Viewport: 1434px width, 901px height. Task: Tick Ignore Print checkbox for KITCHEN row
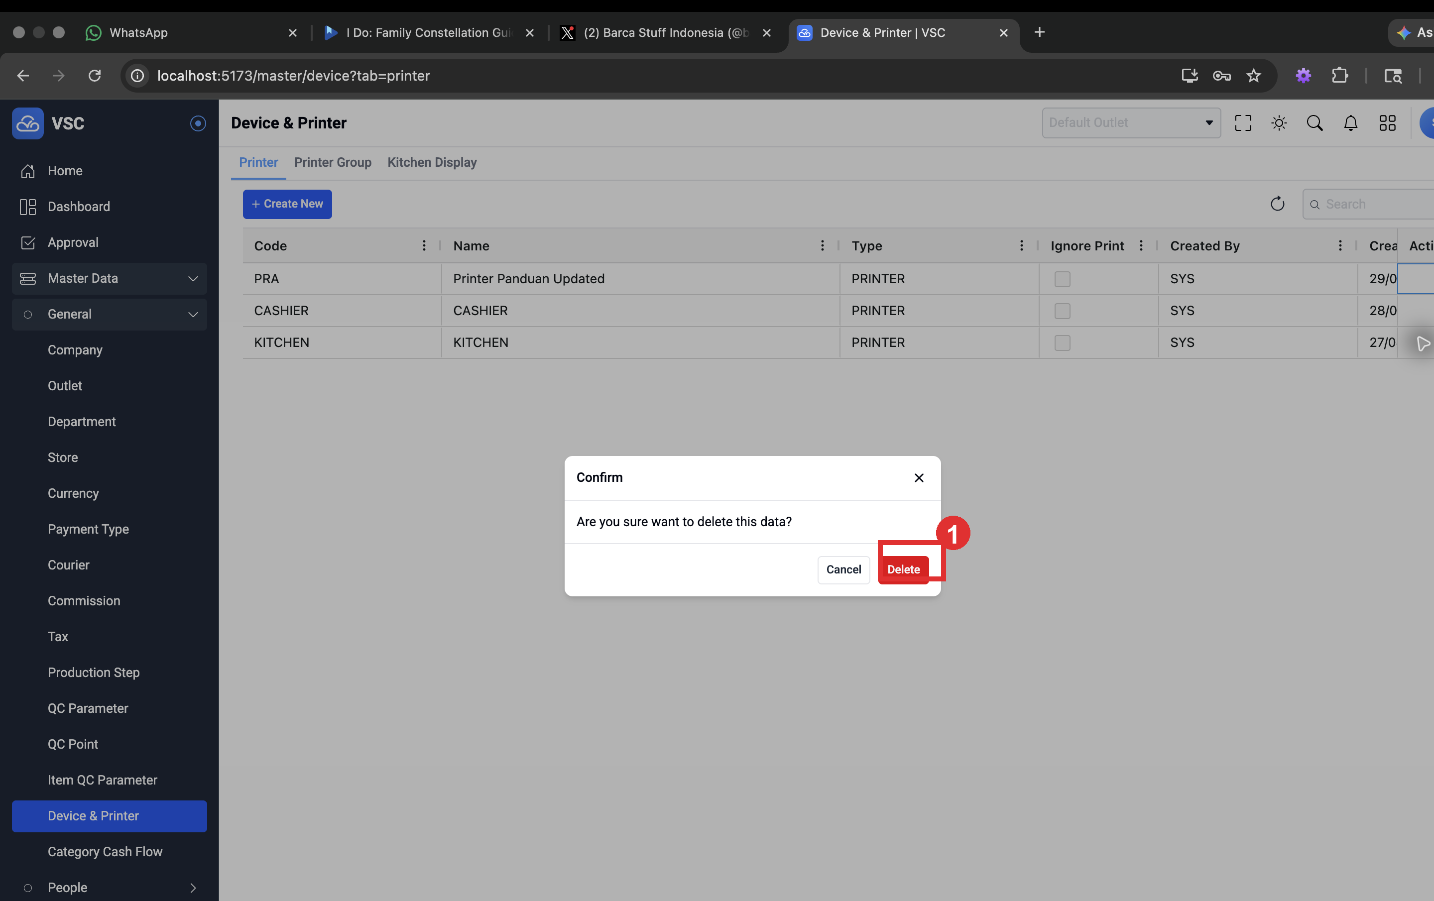point(1062,343)
